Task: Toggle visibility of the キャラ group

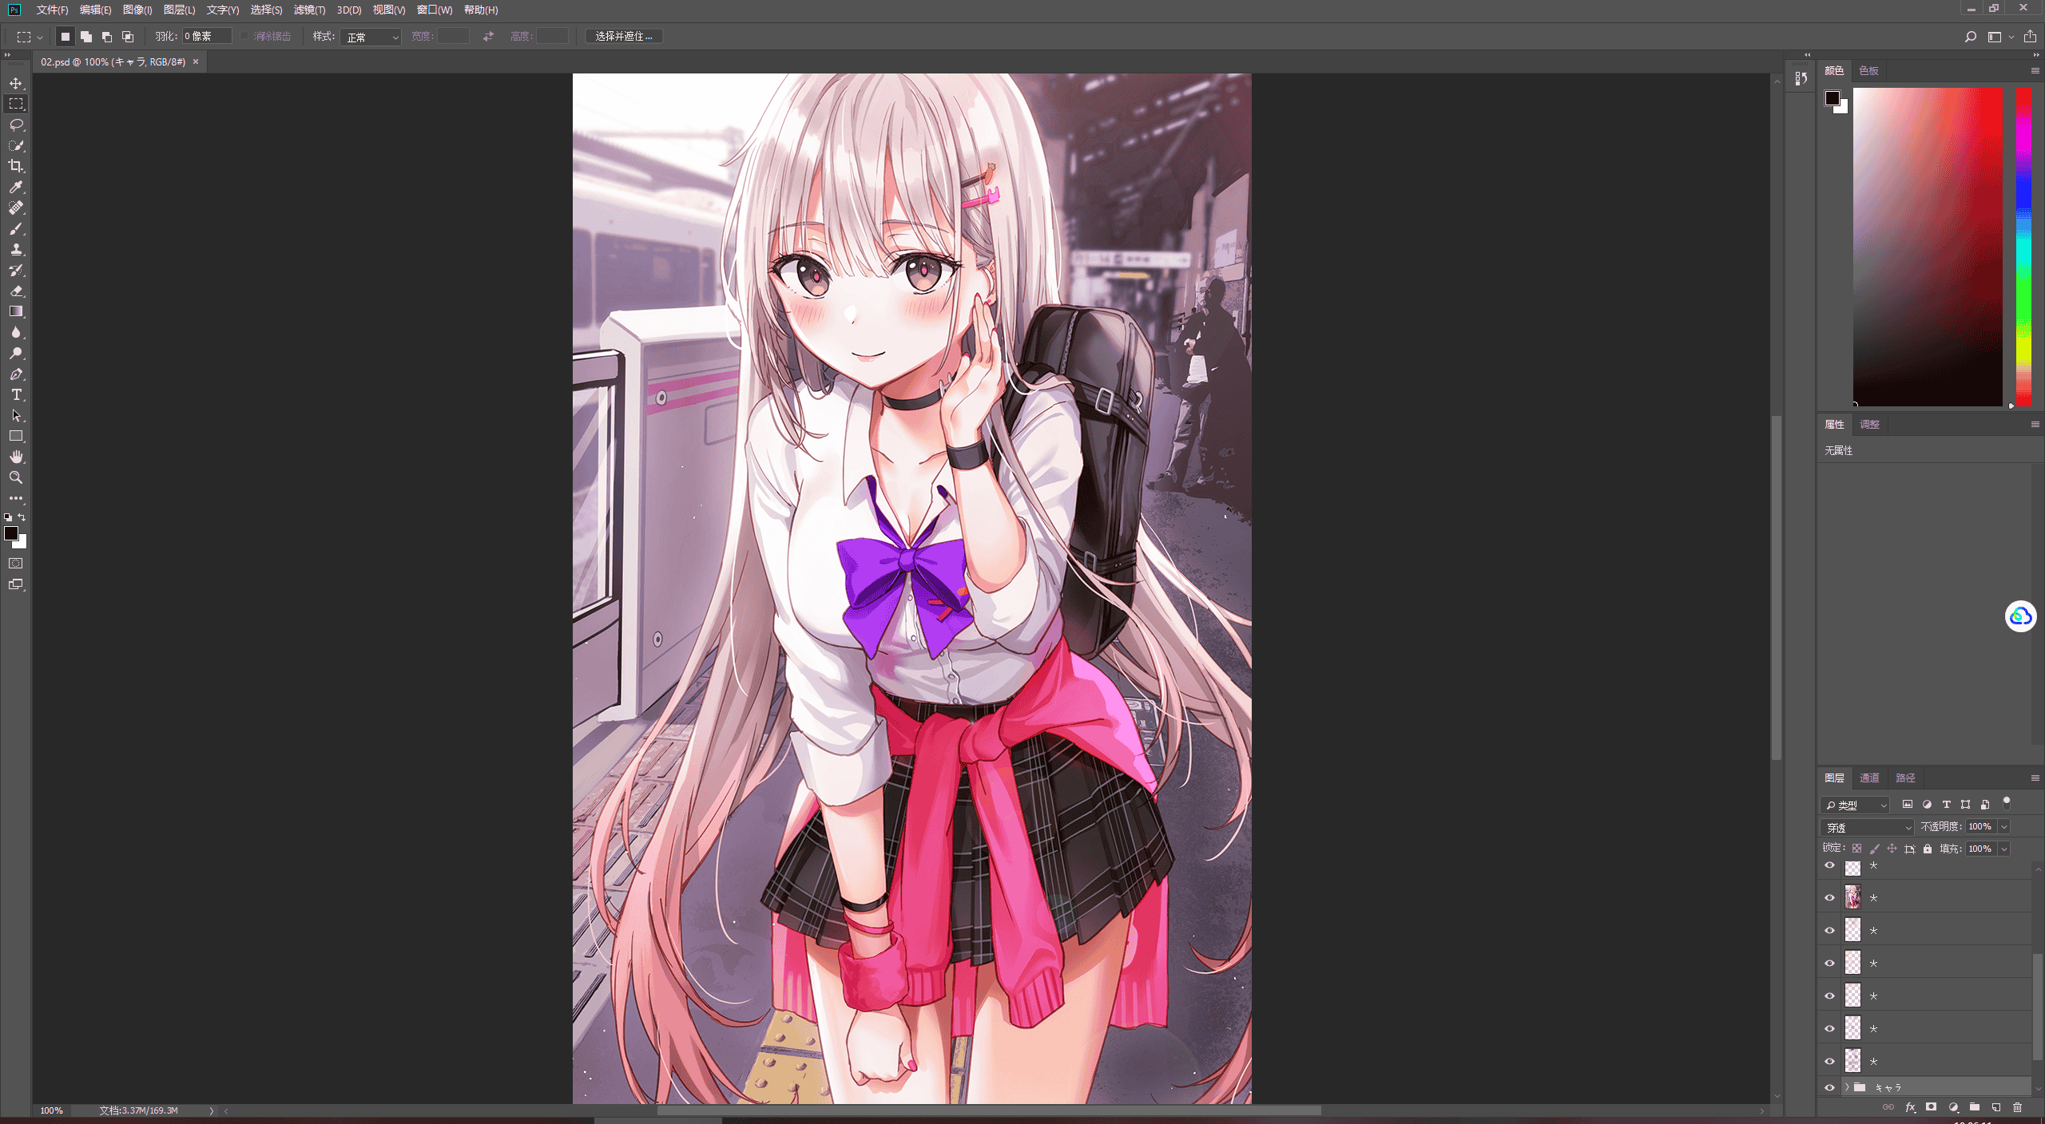Action: [x=1829, y=1087]
